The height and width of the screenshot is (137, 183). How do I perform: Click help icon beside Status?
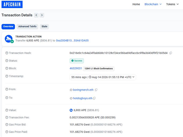tap(7, 61)
